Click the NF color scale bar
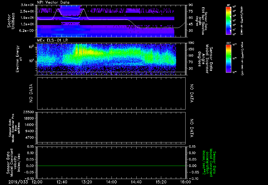This screenshot has width=268, height=185. [228, 21]
